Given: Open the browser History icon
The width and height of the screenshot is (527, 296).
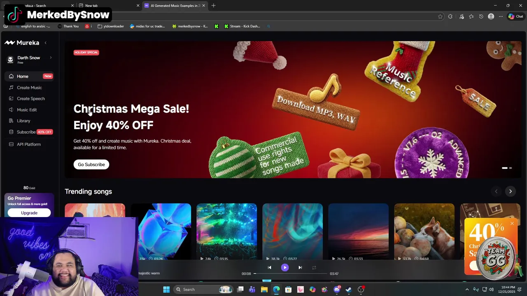Looking at the screenshot, I should 481,16.
